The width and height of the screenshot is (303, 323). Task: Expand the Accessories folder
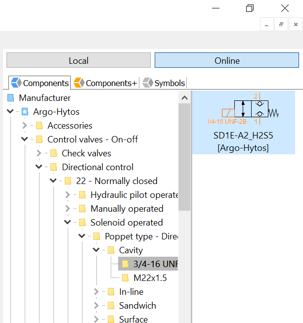25,125
